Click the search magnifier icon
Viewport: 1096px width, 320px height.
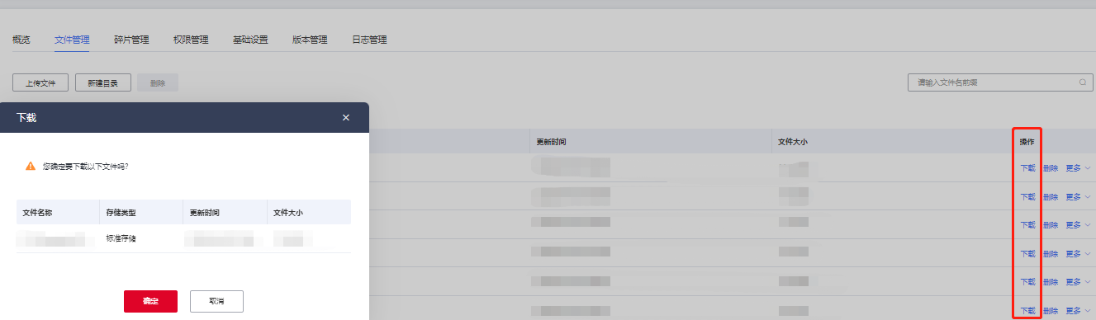click(x=1082, y=82)
